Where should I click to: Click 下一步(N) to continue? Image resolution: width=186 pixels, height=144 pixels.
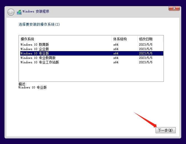click(166, 130)
